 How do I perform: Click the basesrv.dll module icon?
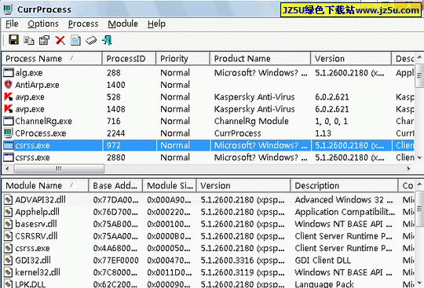point(9,224)
